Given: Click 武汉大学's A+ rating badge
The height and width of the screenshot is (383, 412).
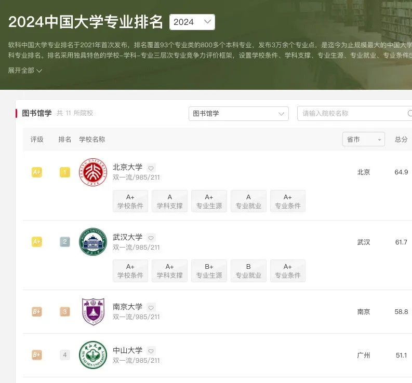Looking at the screenshot, I should (x=37, y=242).
